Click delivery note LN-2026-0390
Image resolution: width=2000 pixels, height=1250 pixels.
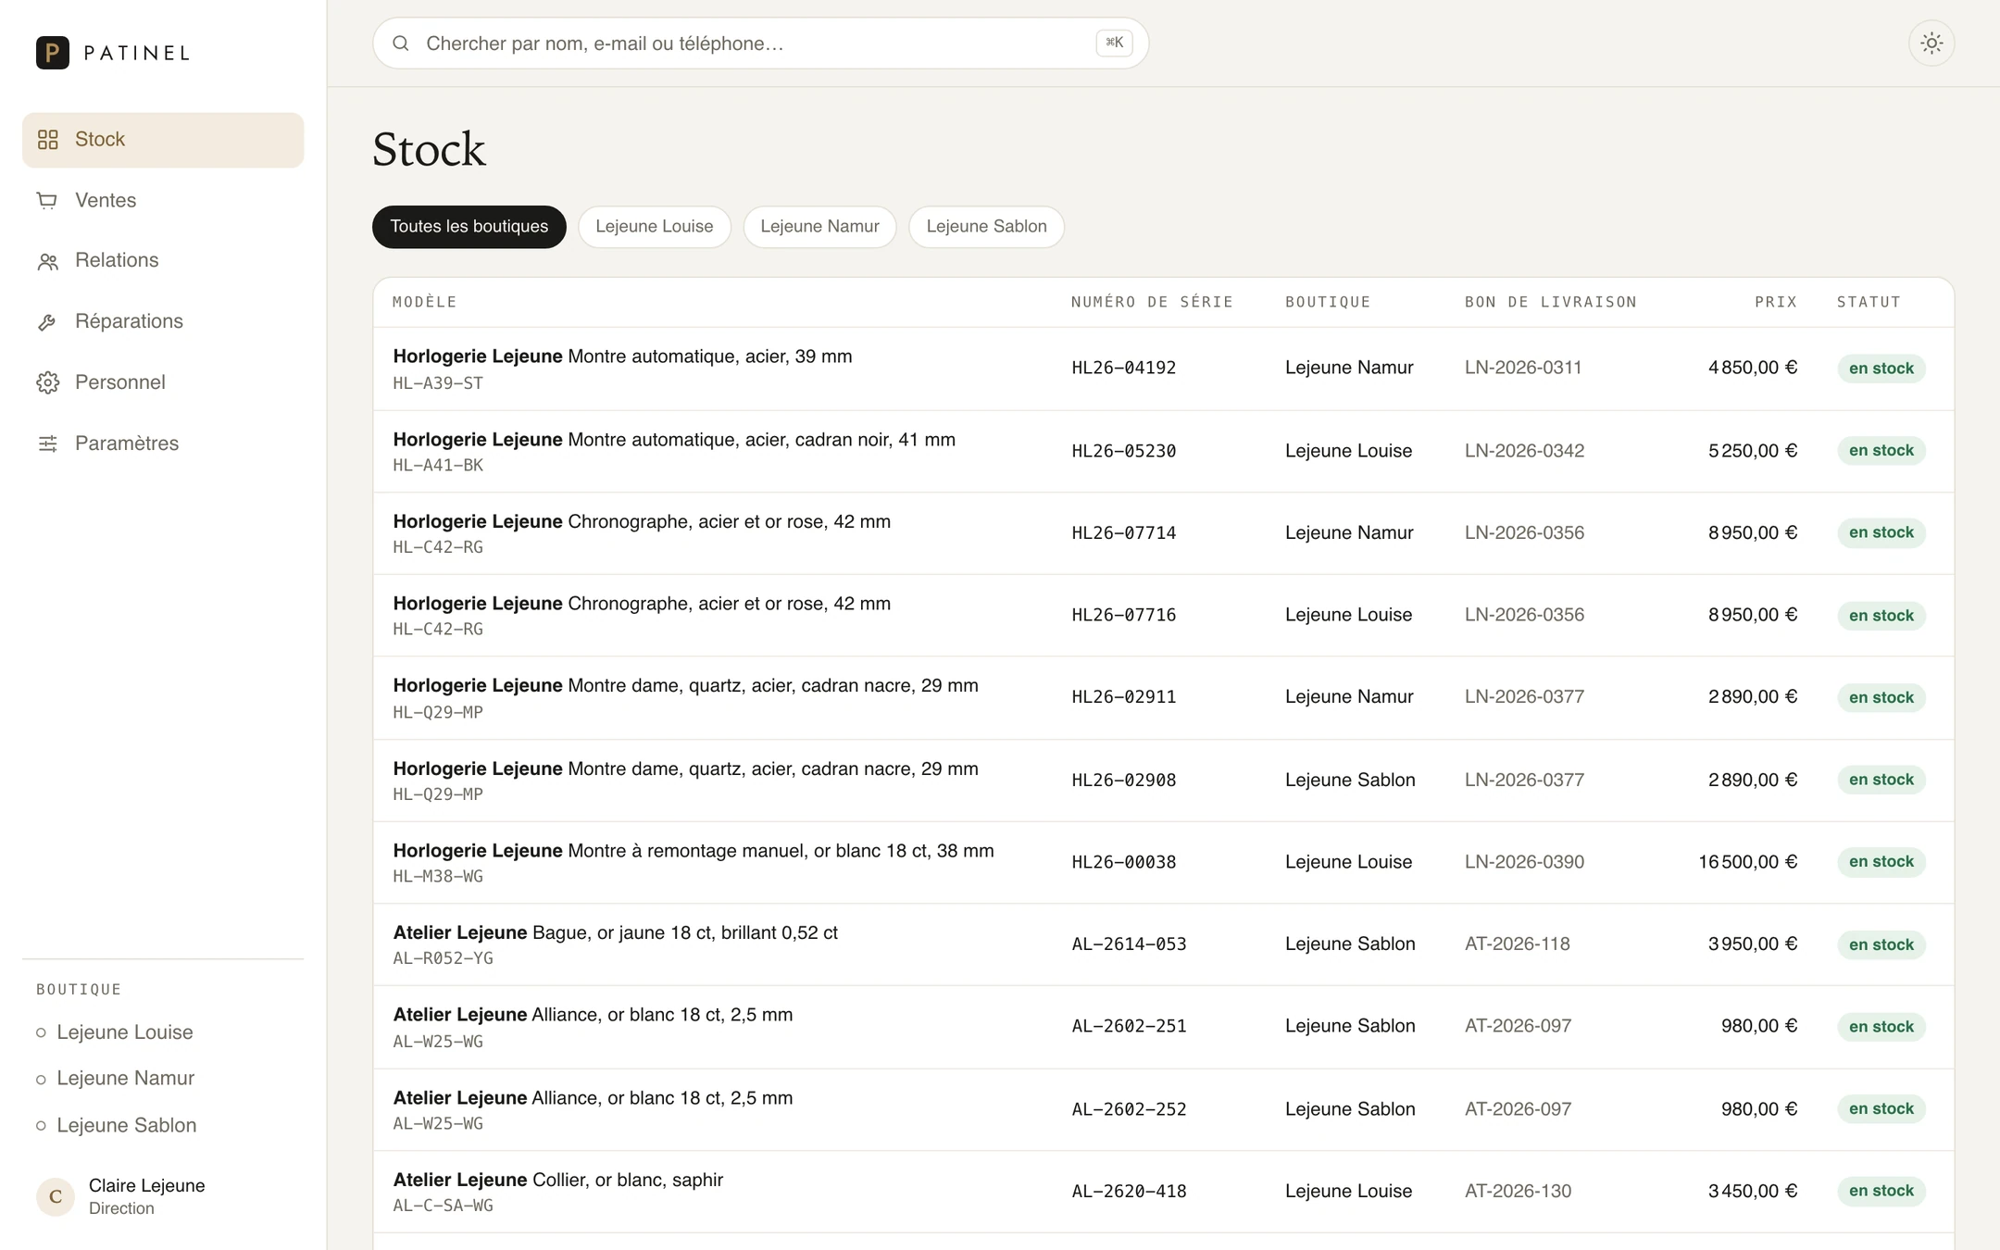[1524, 862]
